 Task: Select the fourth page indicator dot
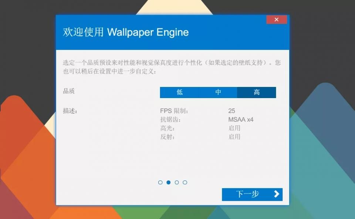pos(185,182)
